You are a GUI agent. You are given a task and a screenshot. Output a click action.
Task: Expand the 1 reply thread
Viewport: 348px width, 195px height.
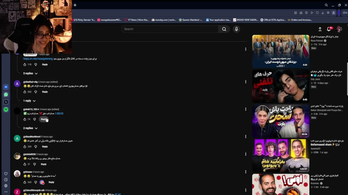[29, 101]
